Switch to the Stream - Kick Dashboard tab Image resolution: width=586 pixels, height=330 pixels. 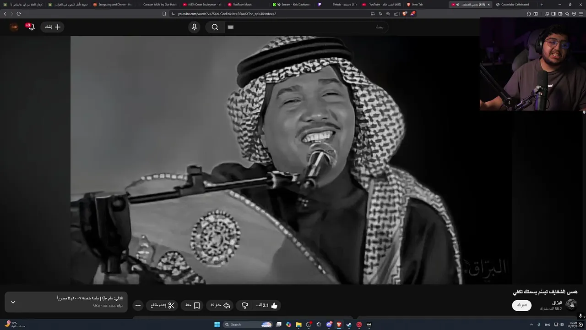point(291,5)
